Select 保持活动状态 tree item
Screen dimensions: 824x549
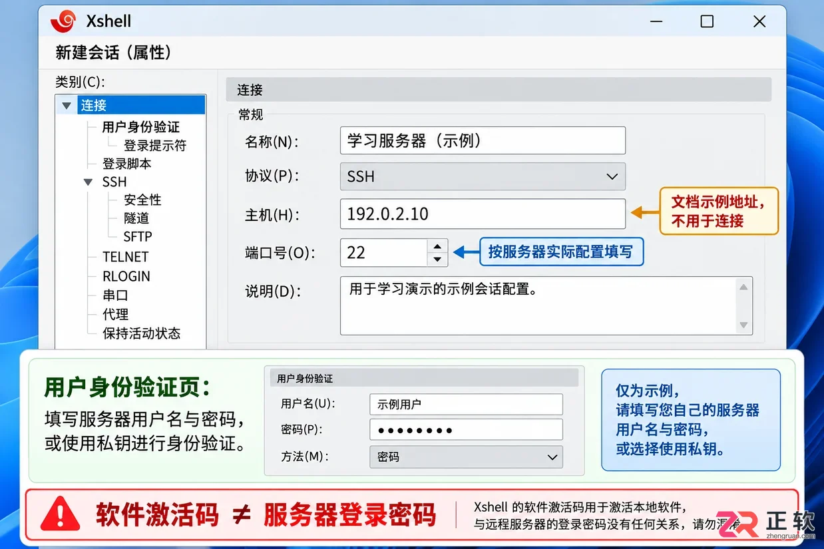coord(141,333)
